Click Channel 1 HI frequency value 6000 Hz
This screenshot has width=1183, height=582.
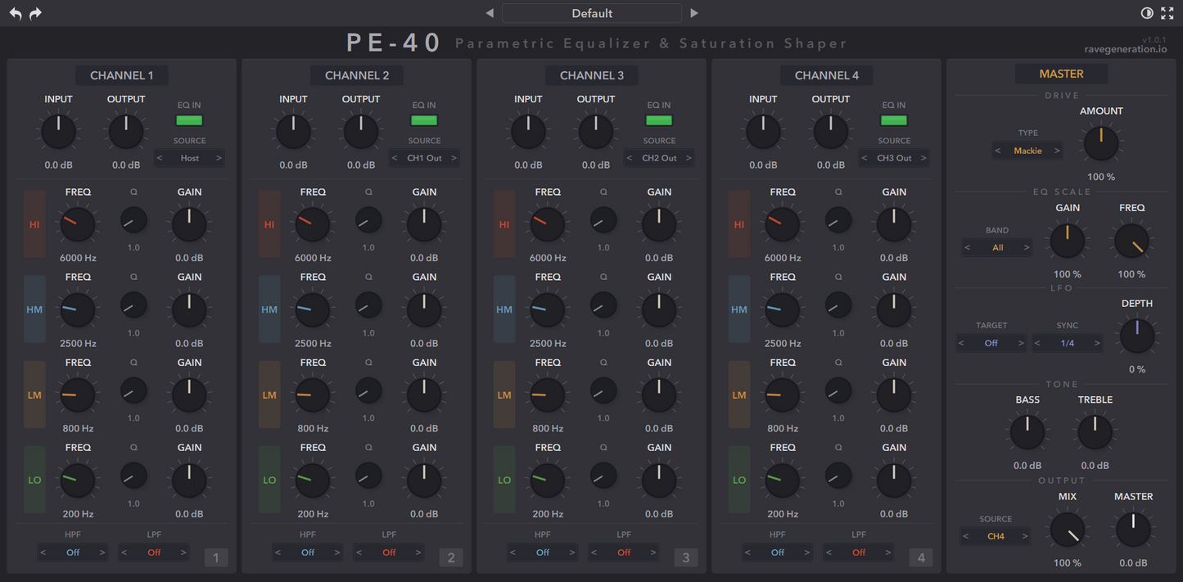[78, 258]
